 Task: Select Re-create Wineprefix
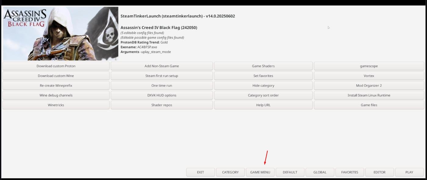56,85
